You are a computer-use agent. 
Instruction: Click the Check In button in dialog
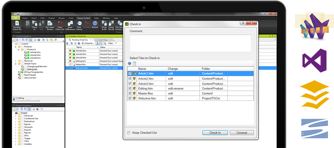(215, 133)
